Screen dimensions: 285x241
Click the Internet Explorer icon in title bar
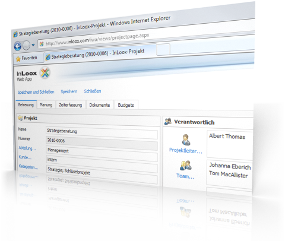(15, 34)
